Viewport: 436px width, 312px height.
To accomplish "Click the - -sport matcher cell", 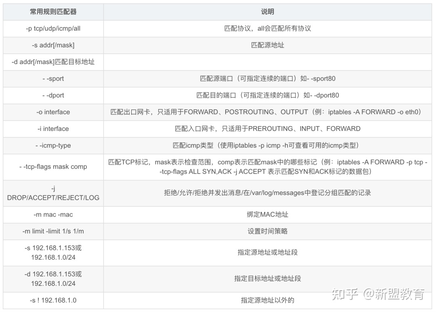I will [x=53, y=79].
